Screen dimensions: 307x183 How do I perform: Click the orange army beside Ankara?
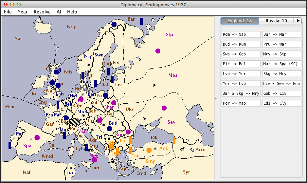[x=149, y=150]
